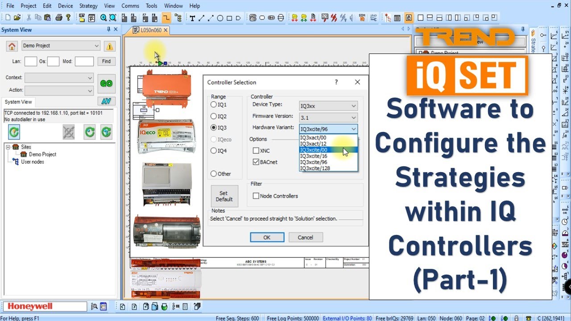Image resolution: width=571 pixels, height=321 pixels.
Task: Open the File menu
Action: 10,6
